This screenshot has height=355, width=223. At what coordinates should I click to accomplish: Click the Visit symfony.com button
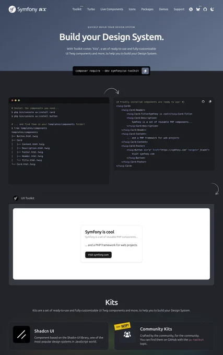click(98, 255)
